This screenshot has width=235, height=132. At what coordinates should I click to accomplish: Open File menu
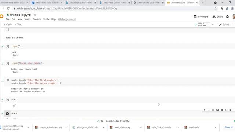click(7, 19)
